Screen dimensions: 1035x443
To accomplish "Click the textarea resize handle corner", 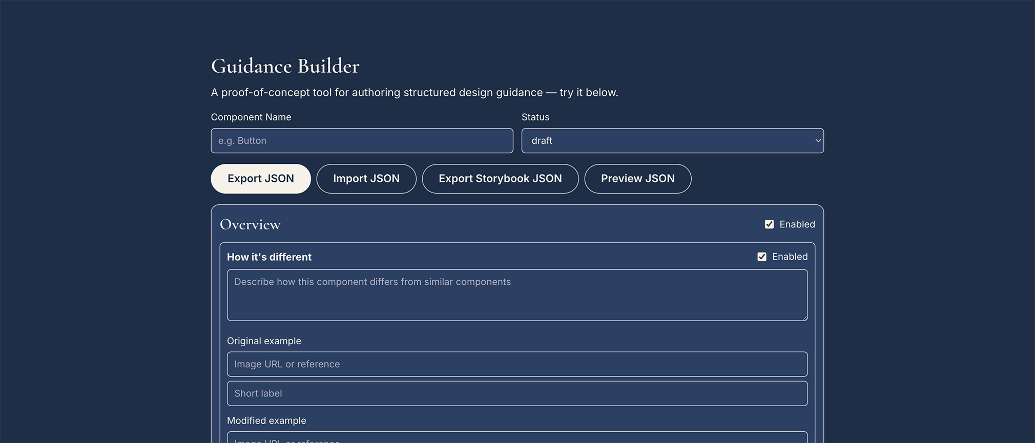I will pyautogui.click(x=804, y=318).
